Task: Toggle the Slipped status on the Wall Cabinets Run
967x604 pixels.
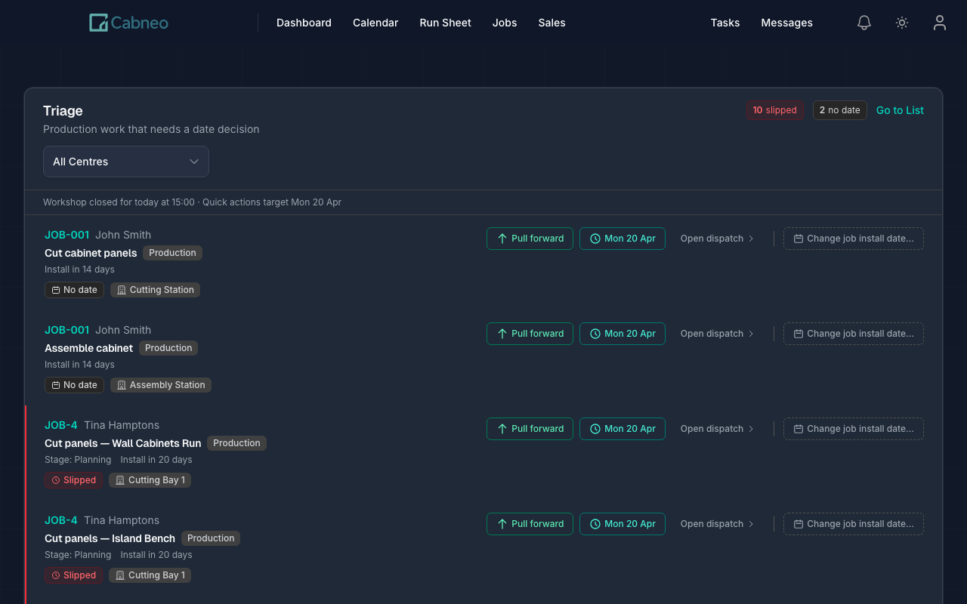Action: click(73, 480)
